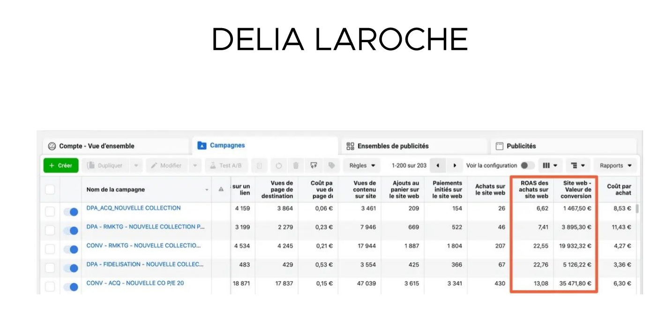Open the Rapports dropdown

[x=615, y=165]
